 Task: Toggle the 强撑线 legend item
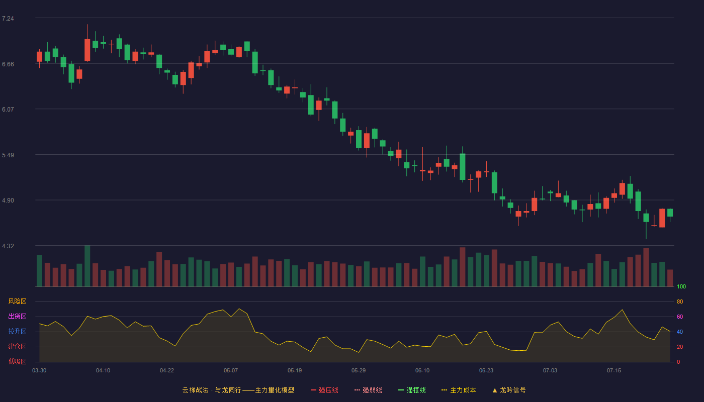tap(412, 390)
